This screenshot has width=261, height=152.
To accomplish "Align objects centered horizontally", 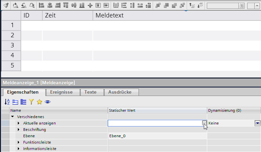I will tap(49, 5).
